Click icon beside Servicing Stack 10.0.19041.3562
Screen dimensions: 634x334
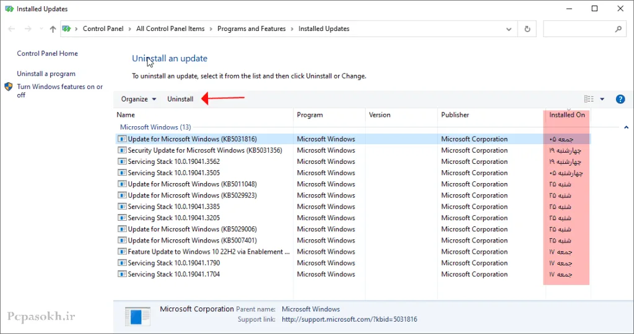pos(122,161)
